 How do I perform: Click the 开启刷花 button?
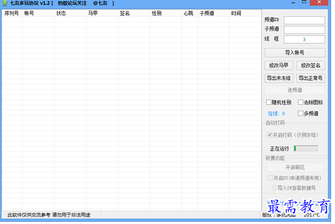pos(295,167)
